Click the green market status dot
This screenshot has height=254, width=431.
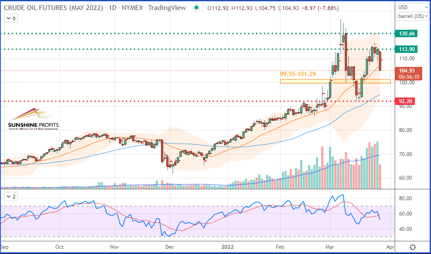pos(196,8)
